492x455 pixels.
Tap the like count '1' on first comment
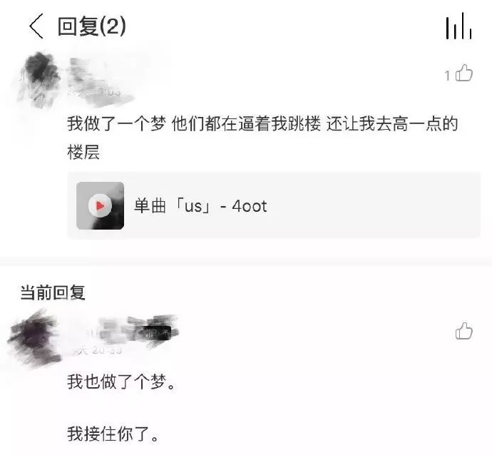click(x=448, y=76)
